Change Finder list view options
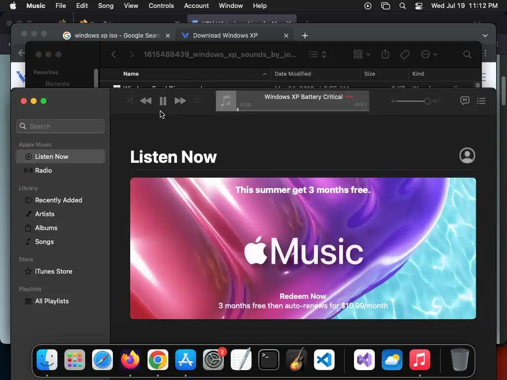 [317, 54]
